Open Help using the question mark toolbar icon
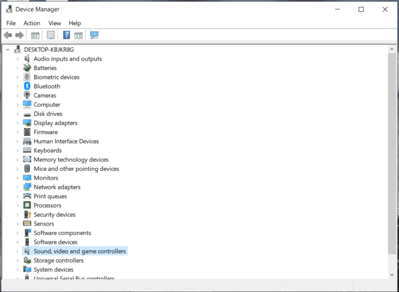The image size is (399, 292). 66,35
